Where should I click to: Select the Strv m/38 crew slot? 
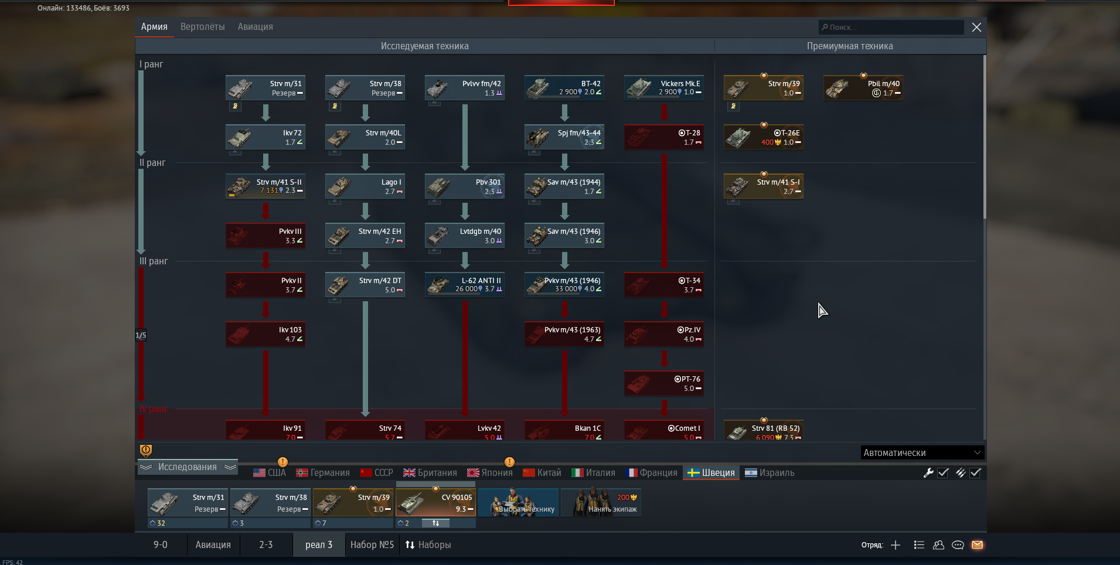(x=270, y=502)
